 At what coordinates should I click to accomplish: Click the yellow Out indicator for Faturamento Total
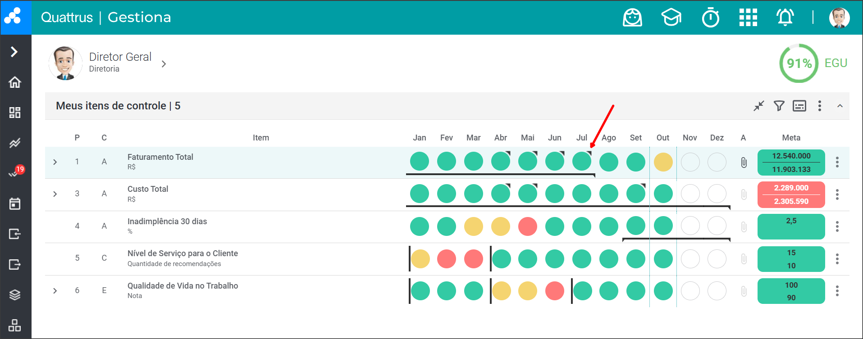coord(663,162)
